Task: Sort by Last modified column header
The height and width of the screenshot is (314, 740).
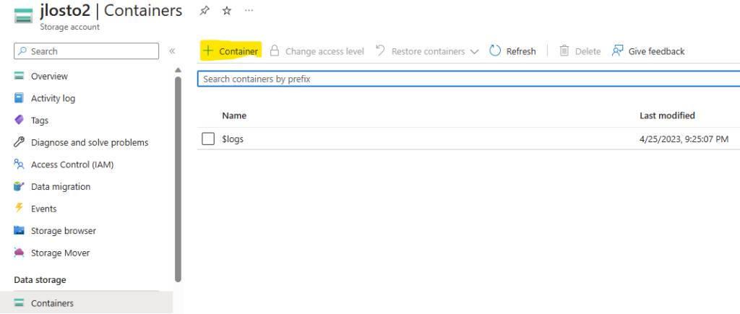Action: click(x=667, y=115)
